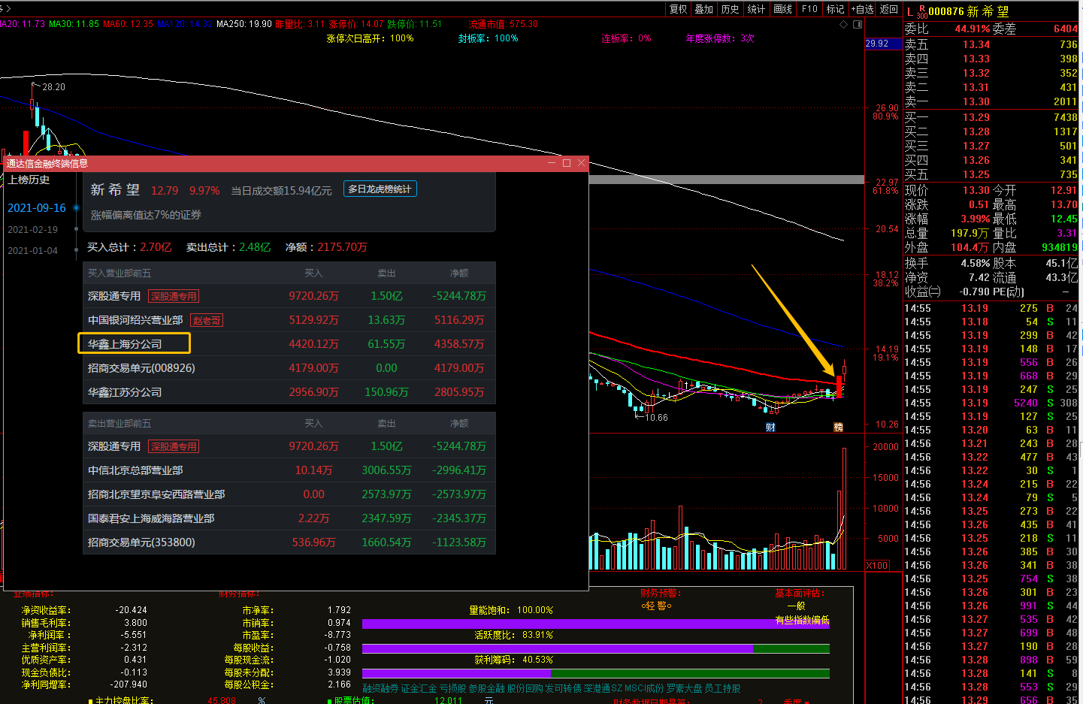Open 多日龙虎榜统计 statistics
The height and width of the screenshot is (704, 1083).
380,189
